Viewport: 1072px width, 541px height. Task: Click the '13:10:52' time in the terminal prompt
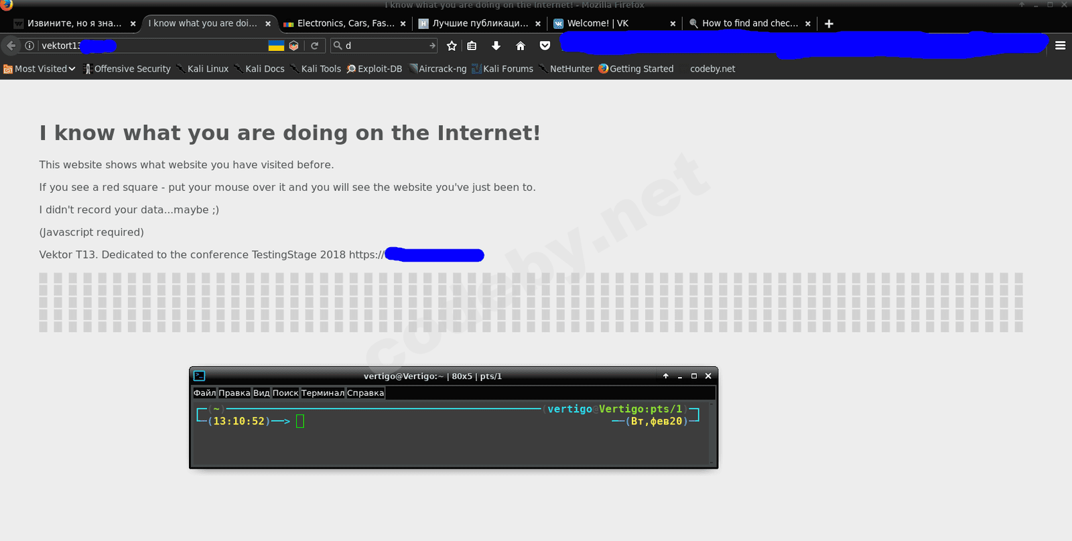(x=239, y=421)
